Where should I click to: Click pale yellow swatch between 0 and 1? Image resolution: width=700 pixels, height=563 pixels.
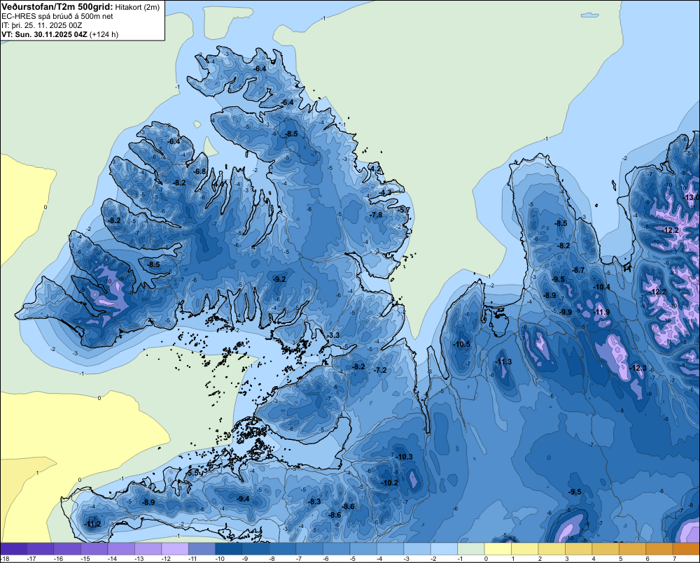pos(498,549)
